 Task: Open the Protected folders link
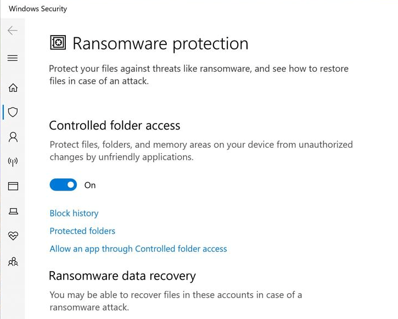[82, 231]
